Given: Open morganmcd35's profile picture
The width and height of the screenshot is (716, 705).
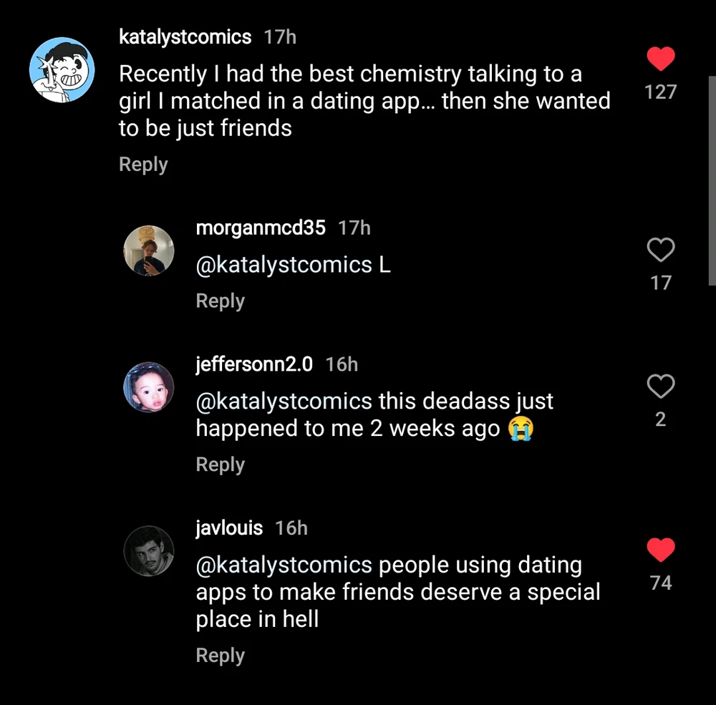Looking at the screenshot, I should point(149,251).
